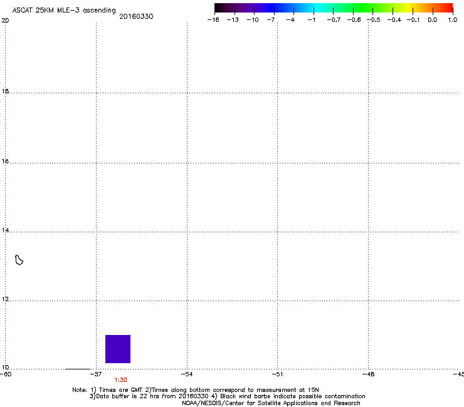Click the -7 colorbar label
The height and width of the screenshot is (407, 464).
coord(271,20)
